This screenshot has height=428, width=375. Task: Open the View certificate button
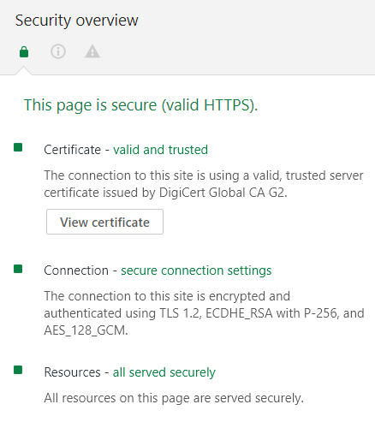tap(104, 222)
